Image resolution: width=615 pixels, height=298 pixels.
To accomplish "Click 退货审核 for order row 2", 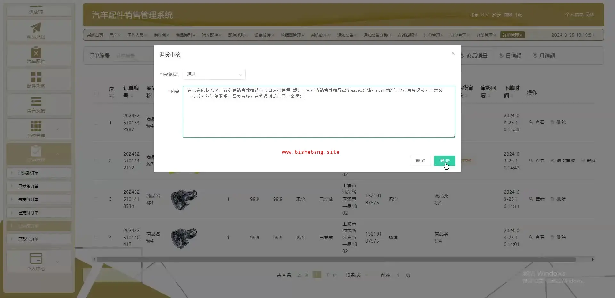I will (563, 161).
